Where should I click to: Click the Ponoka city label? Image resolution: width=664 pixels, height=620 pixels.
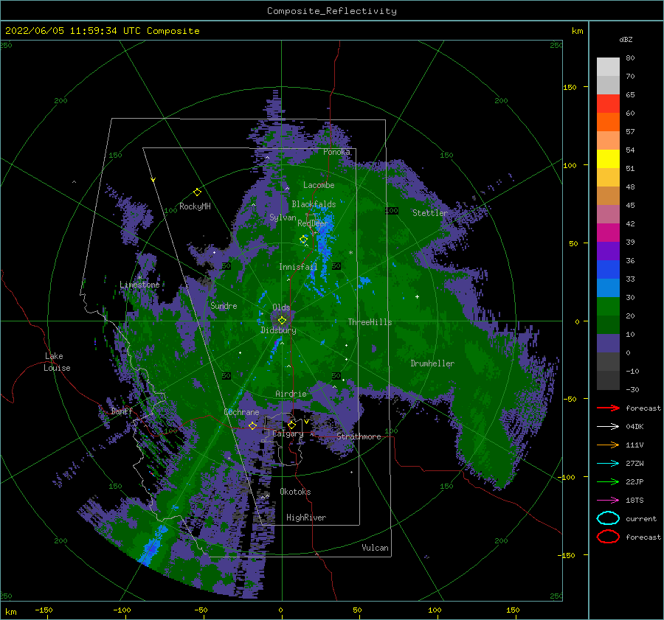pos(336,152)
